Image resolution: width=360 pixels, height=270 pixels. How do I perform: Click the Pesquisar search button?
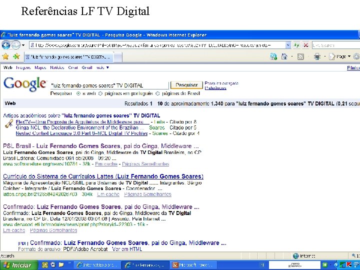coord(186,85)
